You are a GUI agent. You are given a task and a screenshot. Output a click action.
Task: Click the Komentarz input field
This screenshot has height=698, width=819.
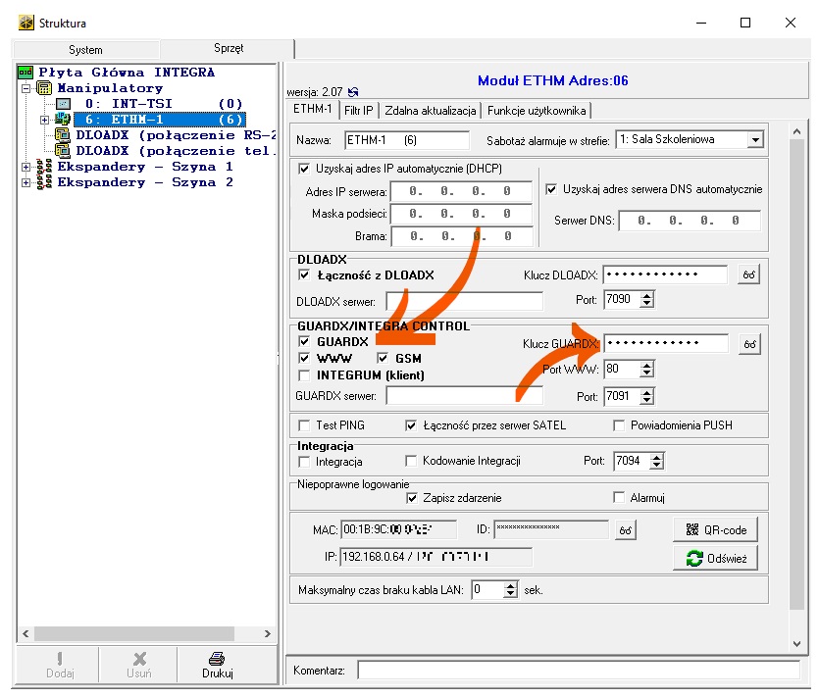tap(578, 671)
